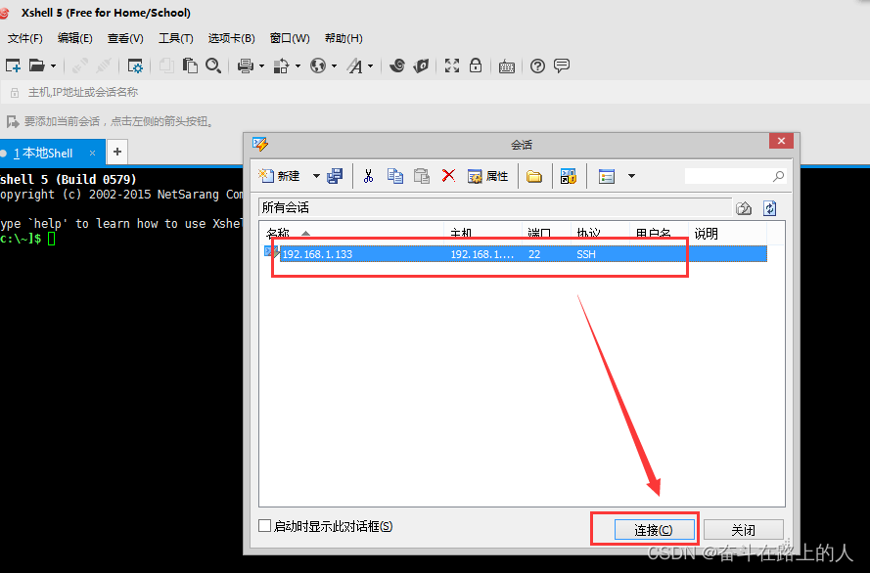Screen dimensions: 870x573
Task: Click the New session icon in main toolbar
Action: click(14, 66)
